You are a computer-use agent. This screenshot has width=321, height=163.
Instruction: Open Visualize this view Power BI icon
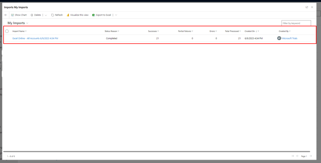pos(68,15)
